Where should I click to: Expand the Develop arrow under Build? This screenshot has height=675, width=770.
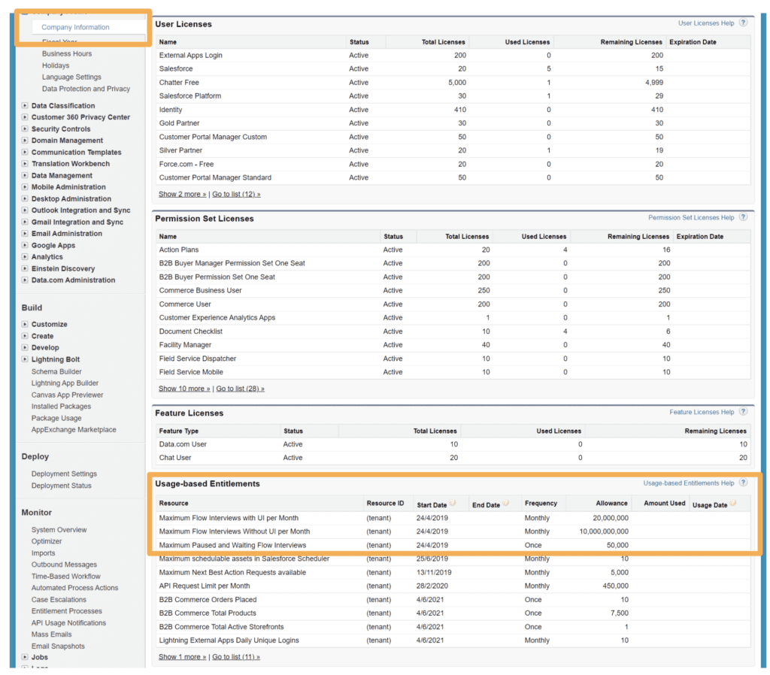click(x=25, y=347)
